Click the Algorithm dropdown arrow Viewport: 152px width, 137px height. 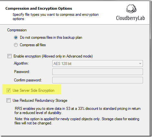[140, 64]
